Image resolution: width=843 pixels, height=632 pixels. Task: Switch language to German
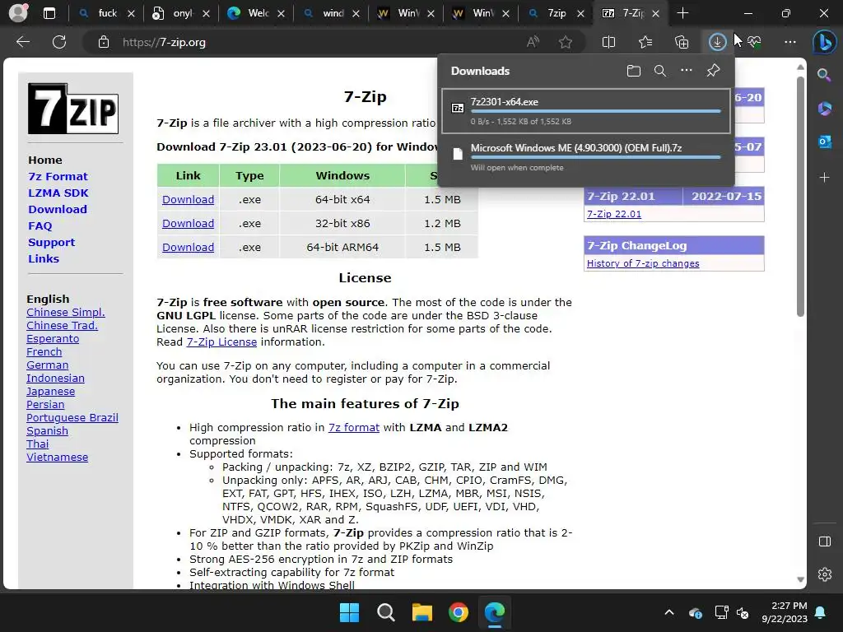(47, 365)
